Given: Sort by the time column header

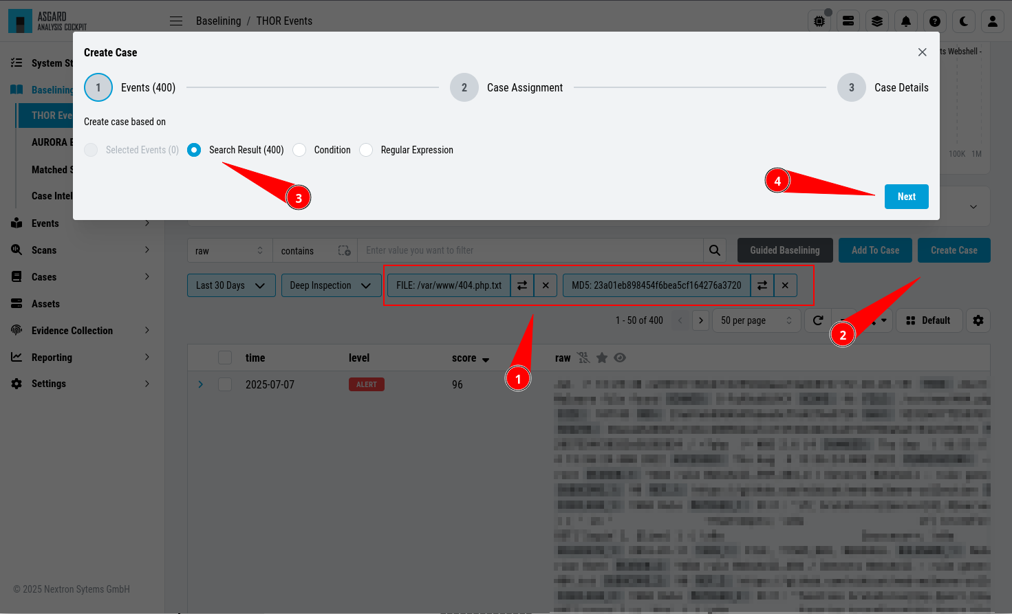Looking at the screenshot, I should 255,358.
